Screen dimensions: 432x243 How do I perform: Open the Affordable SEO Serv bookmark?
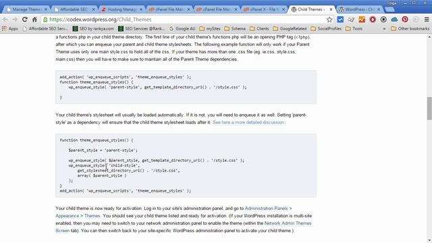(x=45, y=28)
